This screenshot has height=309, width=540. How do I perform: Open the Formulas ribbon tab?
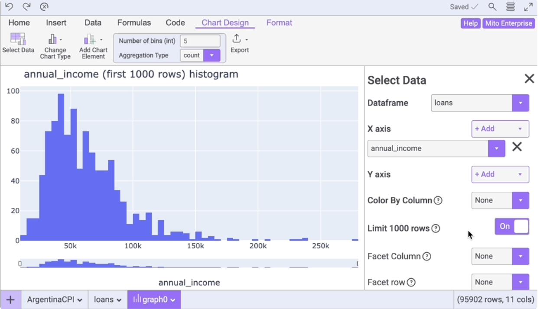point(134,23)
